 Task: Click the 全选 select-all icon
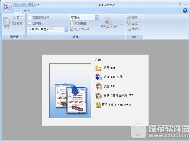point(129,23)
